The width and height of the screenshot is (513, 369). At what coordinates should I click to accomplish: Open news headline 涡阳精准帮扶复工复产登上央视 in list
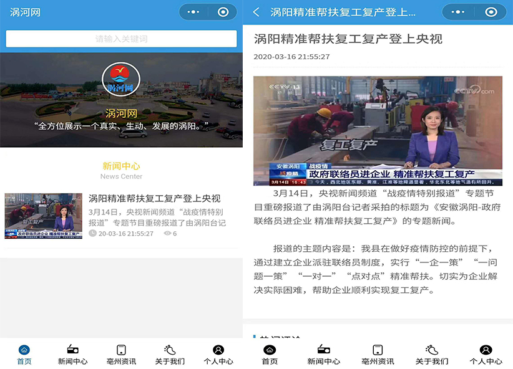[154, 199]
